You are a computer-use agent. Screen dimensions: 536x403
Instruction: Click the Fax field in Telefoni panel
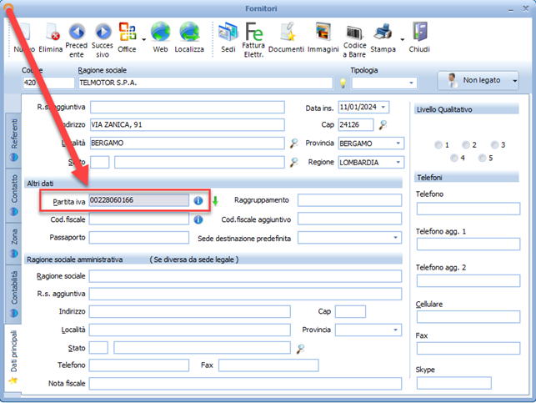pyautogui.click(x=468, y=348)
